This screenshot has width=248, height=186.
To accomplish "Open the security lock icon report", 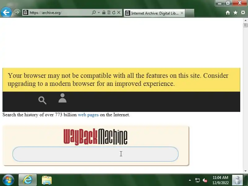I will [104, 12].
